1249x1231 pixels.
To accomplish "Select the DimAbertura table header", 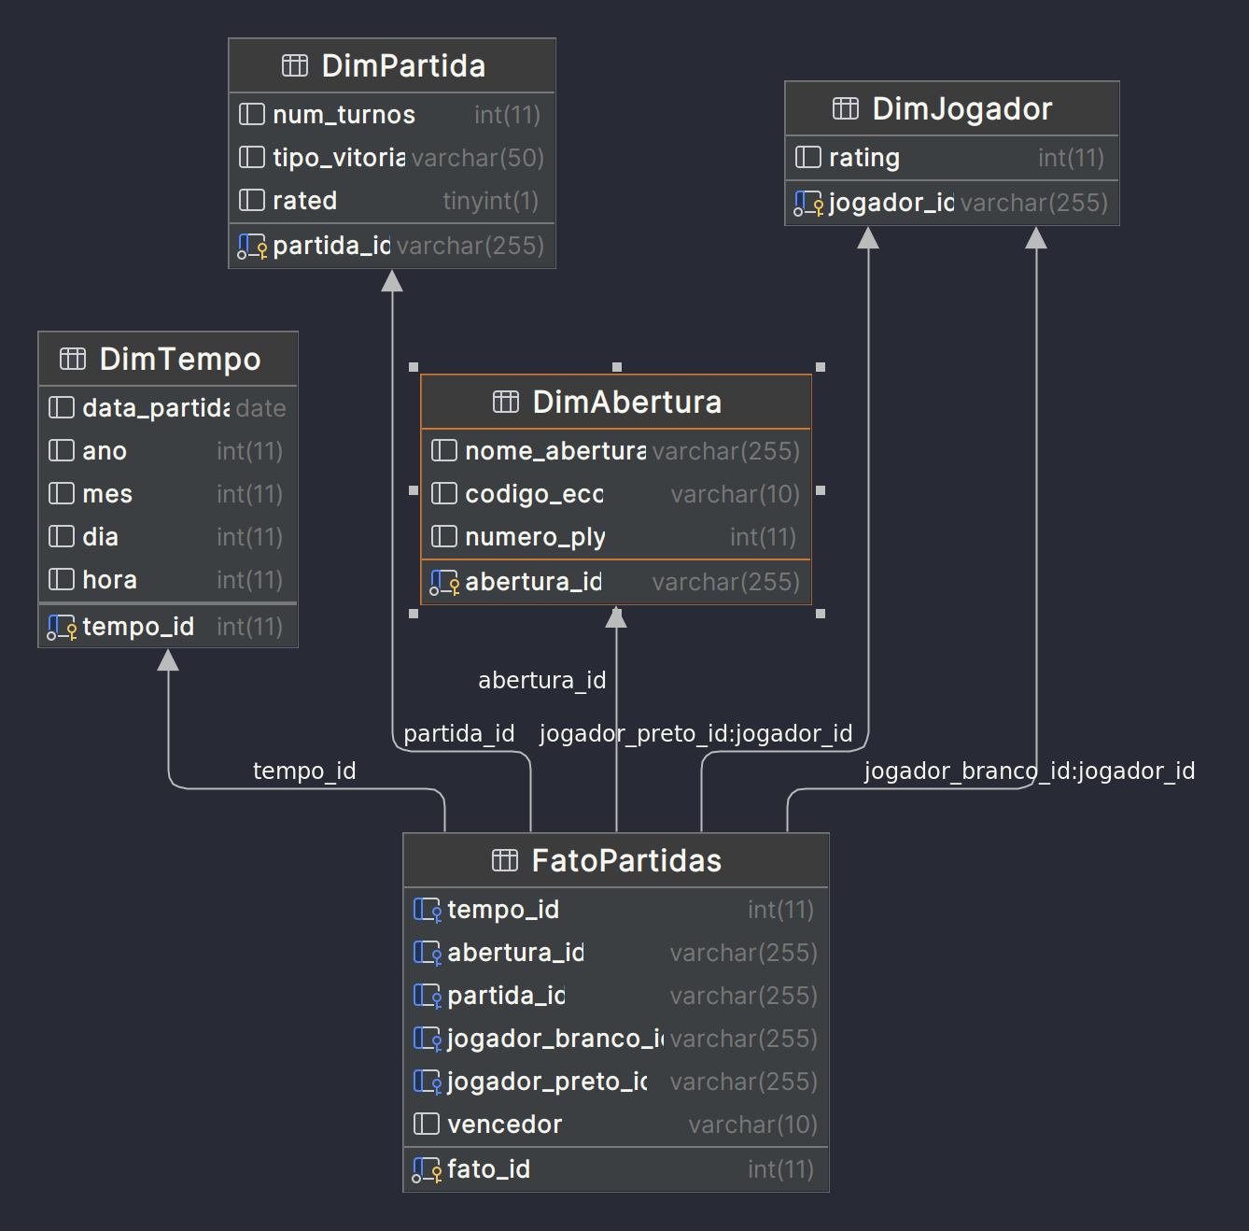I will click(616, 402).
